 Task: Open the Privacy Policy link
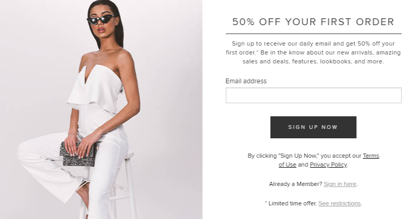click(x=328, y=165)
